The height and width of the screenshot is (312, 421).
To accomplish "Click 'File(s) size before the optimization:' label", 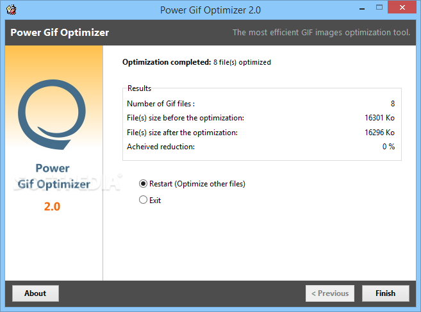I will (186, 118).
